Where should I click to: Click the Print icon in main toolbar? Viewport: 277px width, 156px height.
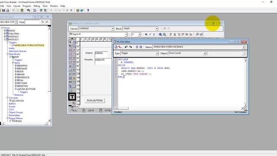(8, 10)
